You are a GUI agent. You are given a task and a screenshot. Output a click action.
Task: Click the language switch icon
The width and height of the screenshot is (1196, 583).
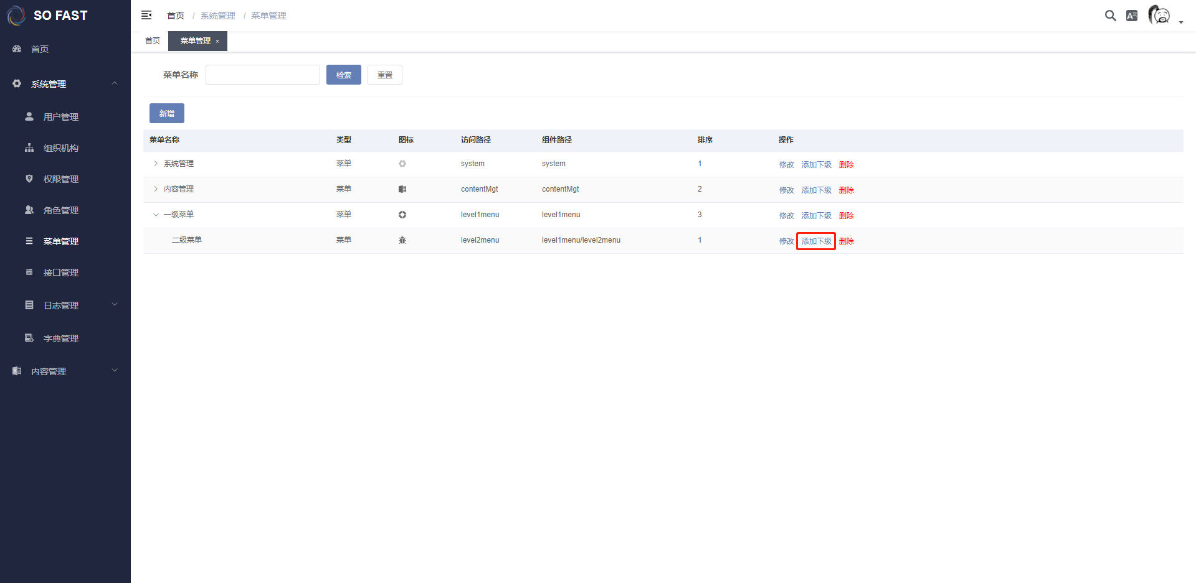point(1132,16)
